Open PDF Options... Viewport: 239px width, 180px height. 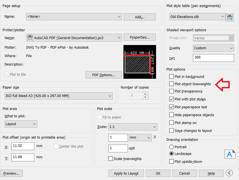[104, 75]
